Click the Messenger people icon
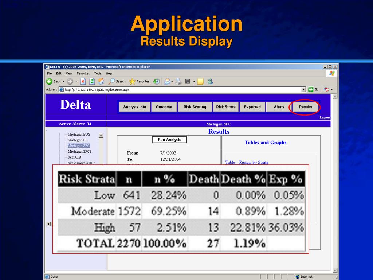The image size is (373, 280). click(210, 81)
